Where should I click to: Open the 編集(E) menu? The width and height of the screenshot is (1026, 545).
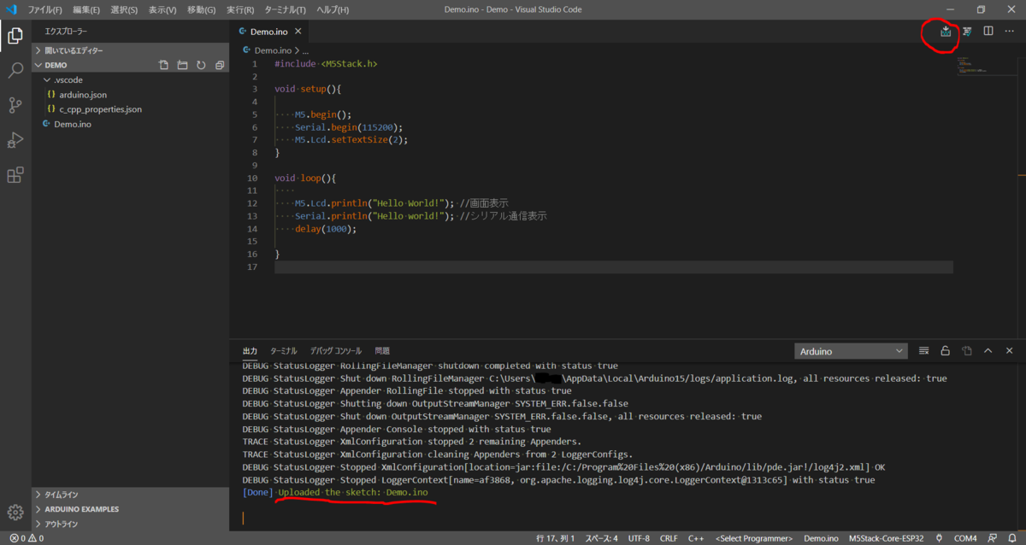(x=86, y=9)
